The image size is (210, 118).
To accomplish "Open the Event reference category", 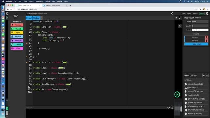I will 17,49.
